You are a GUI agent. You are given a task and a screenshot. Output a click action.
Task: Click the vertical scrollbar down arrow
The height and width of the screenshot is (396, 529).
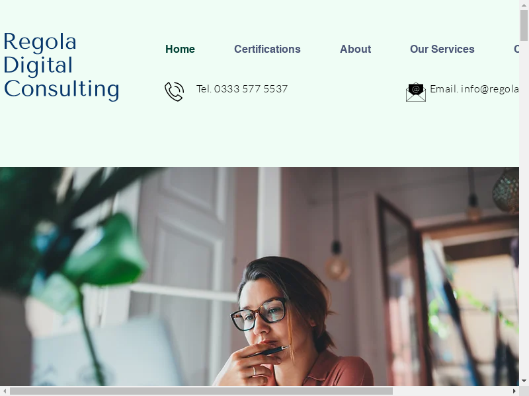[x=524, y=381]
